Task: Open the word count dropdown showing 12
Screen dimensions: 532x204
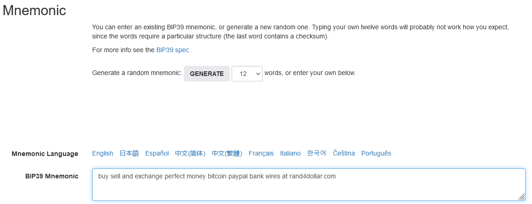Action: point(247,74)
